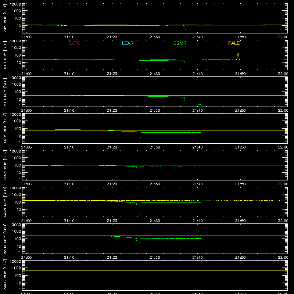Image resolution: width=294 pixels, height=294 pixels.
Task: Click the green SGMR trace in 15400 MHz panel
Action: coord(112,272)
